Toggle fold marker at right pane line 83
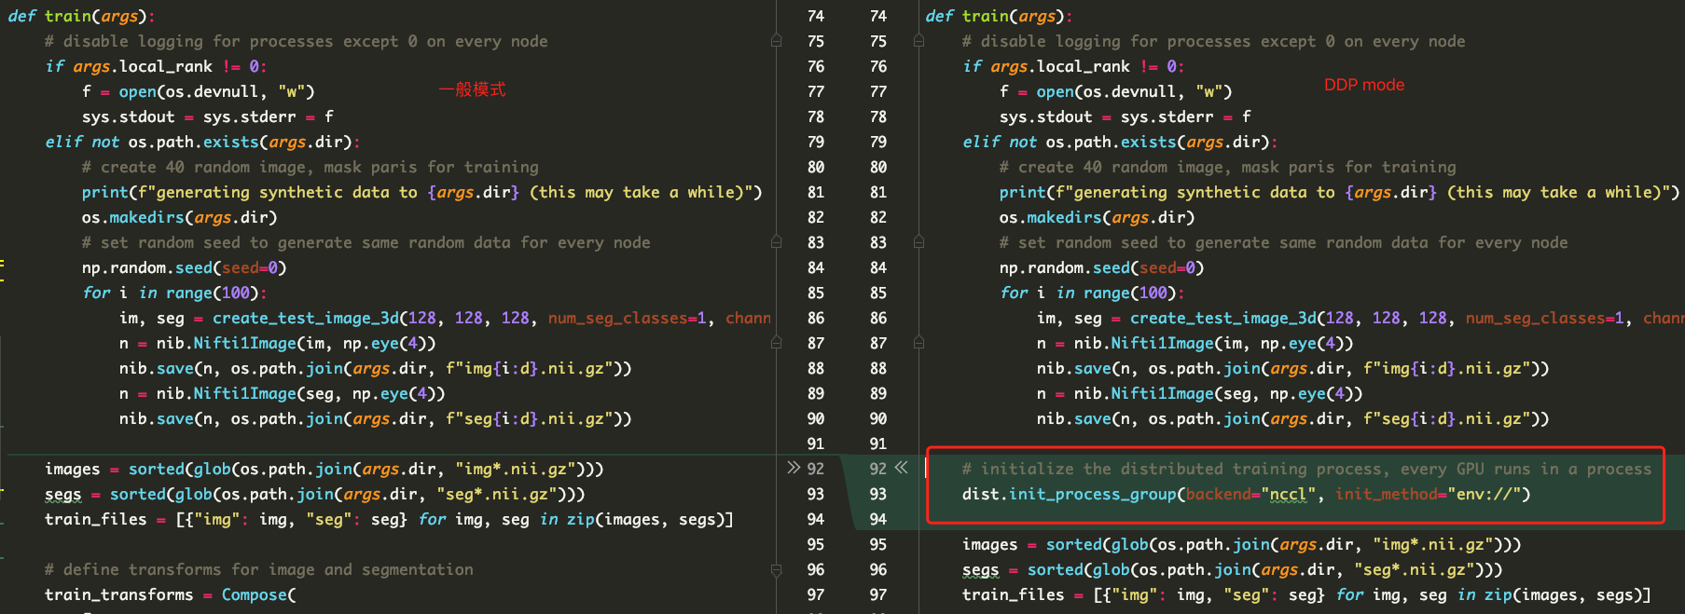 (918, 242)
